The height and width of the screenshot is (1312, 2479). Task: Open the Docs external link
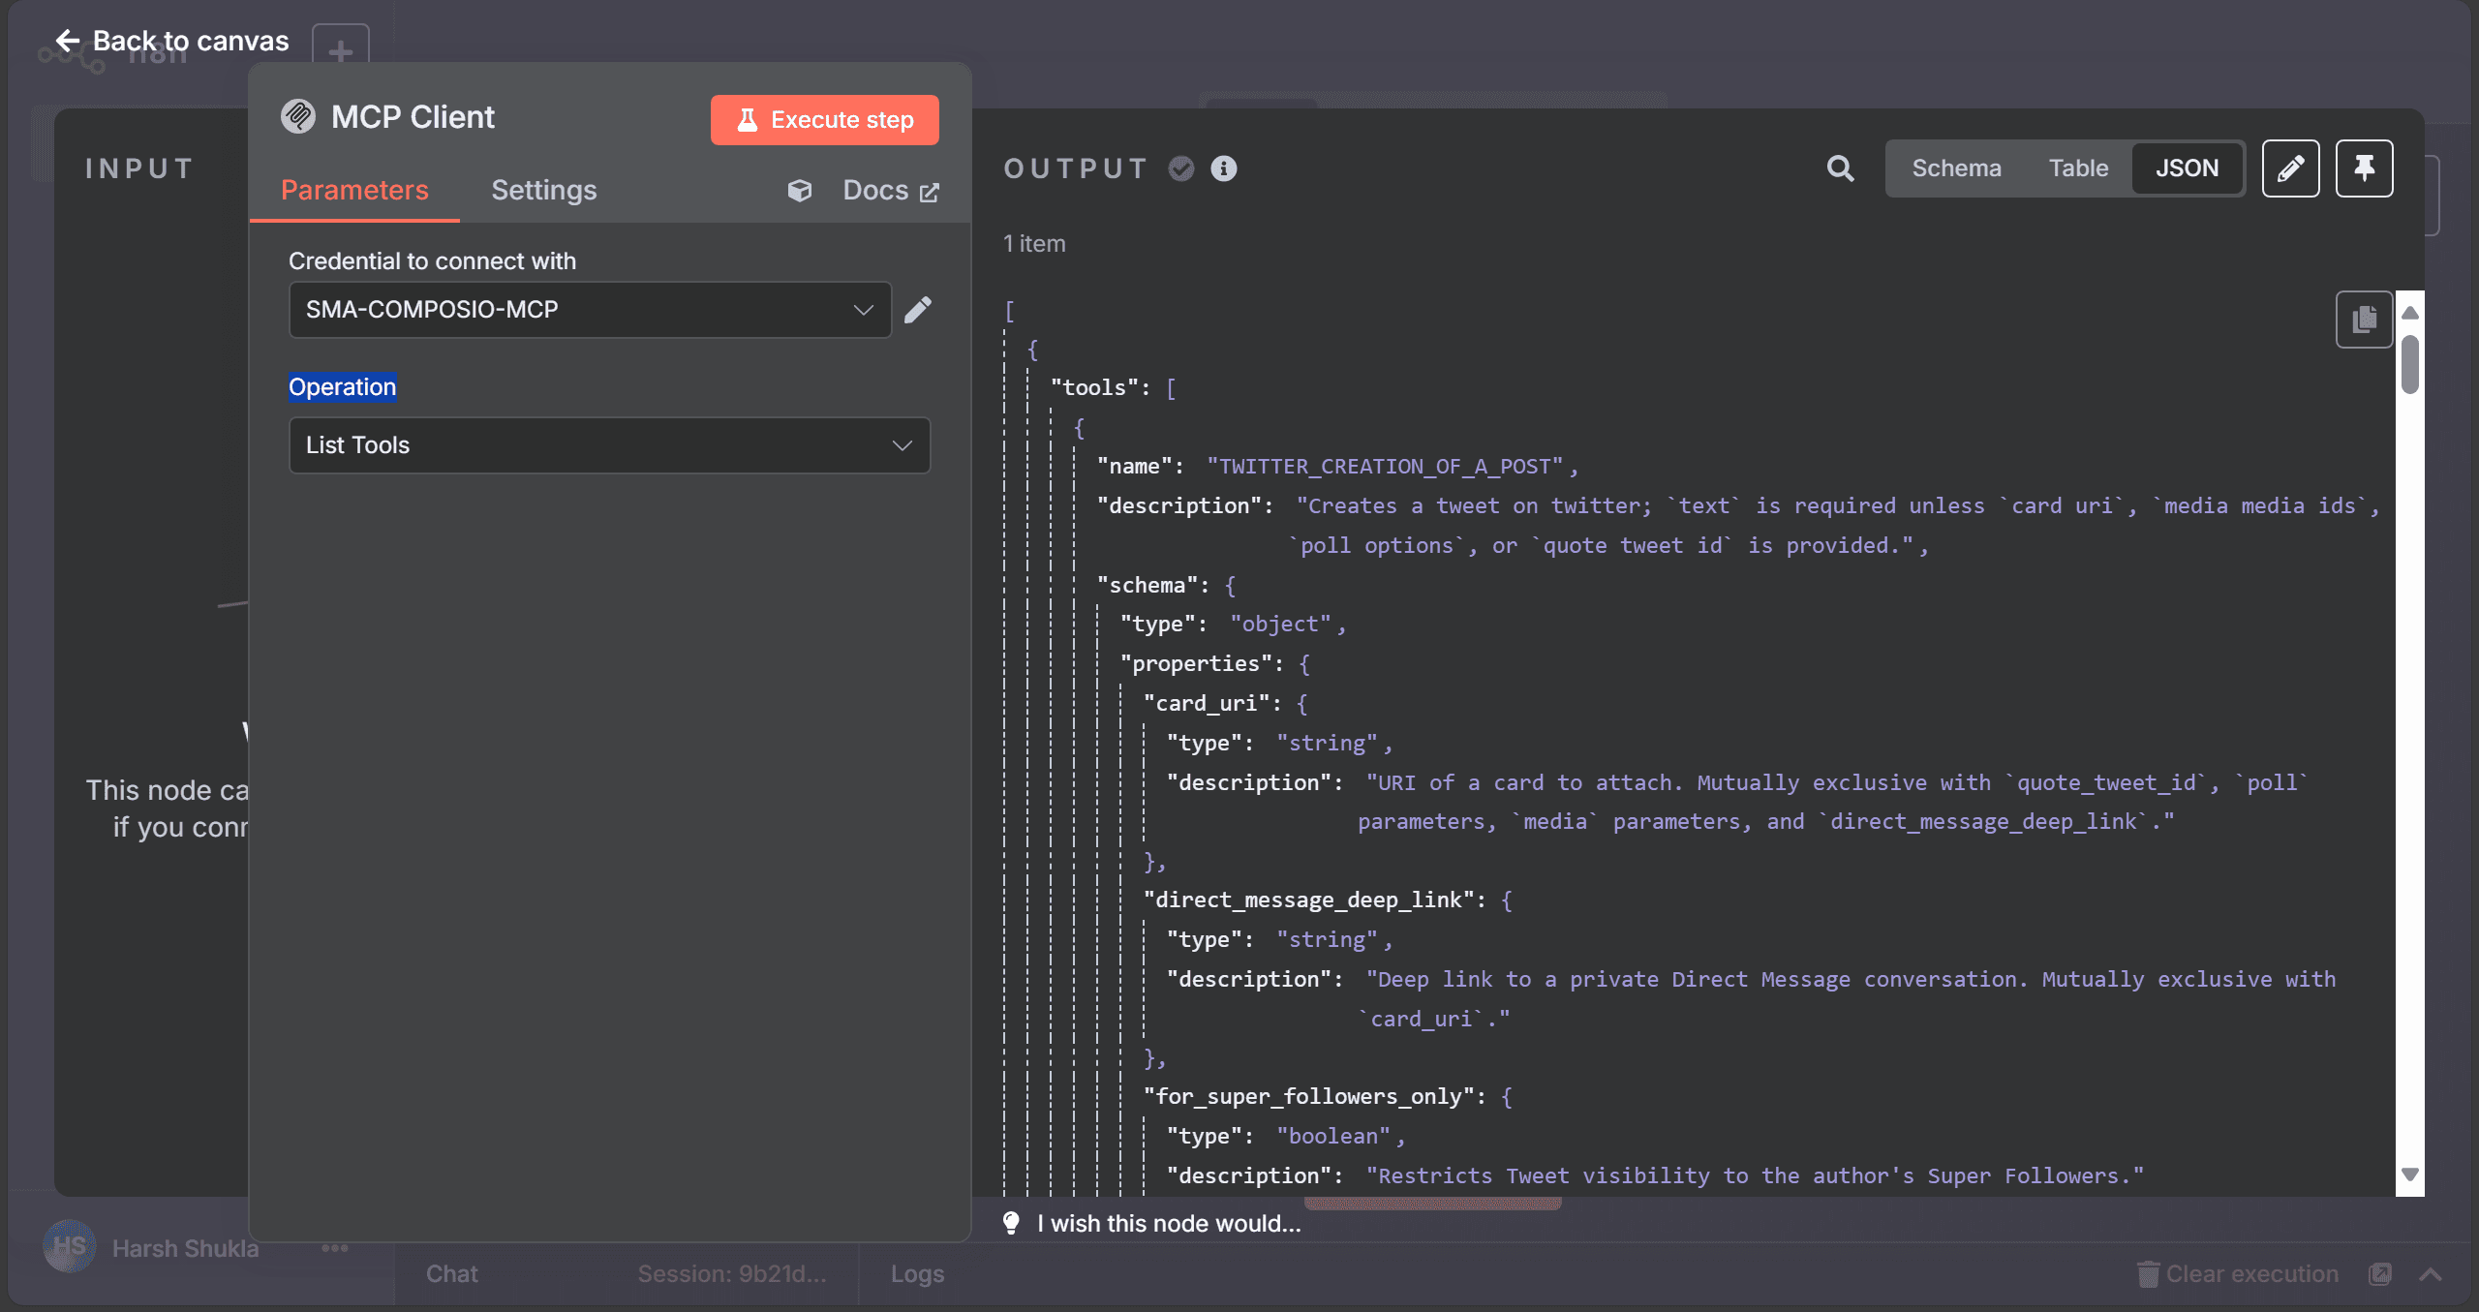pyautogui.click(x=890, y=191)
